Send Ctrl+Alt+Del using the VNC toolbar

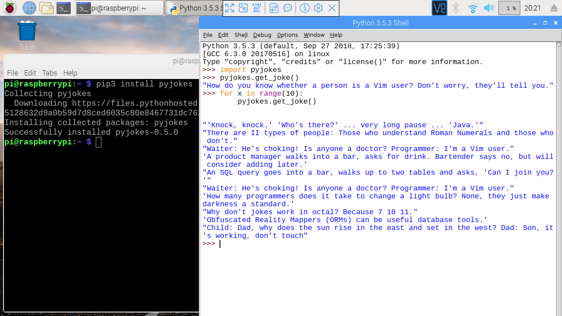257,8
